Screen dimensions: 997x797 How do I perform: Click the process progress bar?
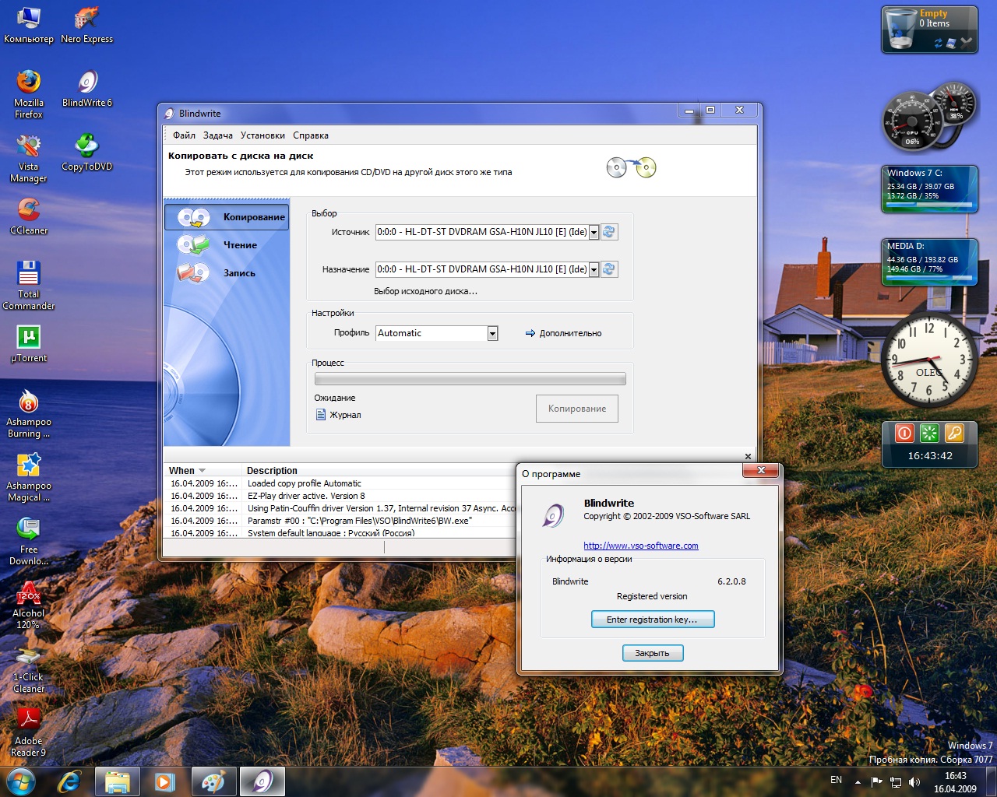(470, 379)
